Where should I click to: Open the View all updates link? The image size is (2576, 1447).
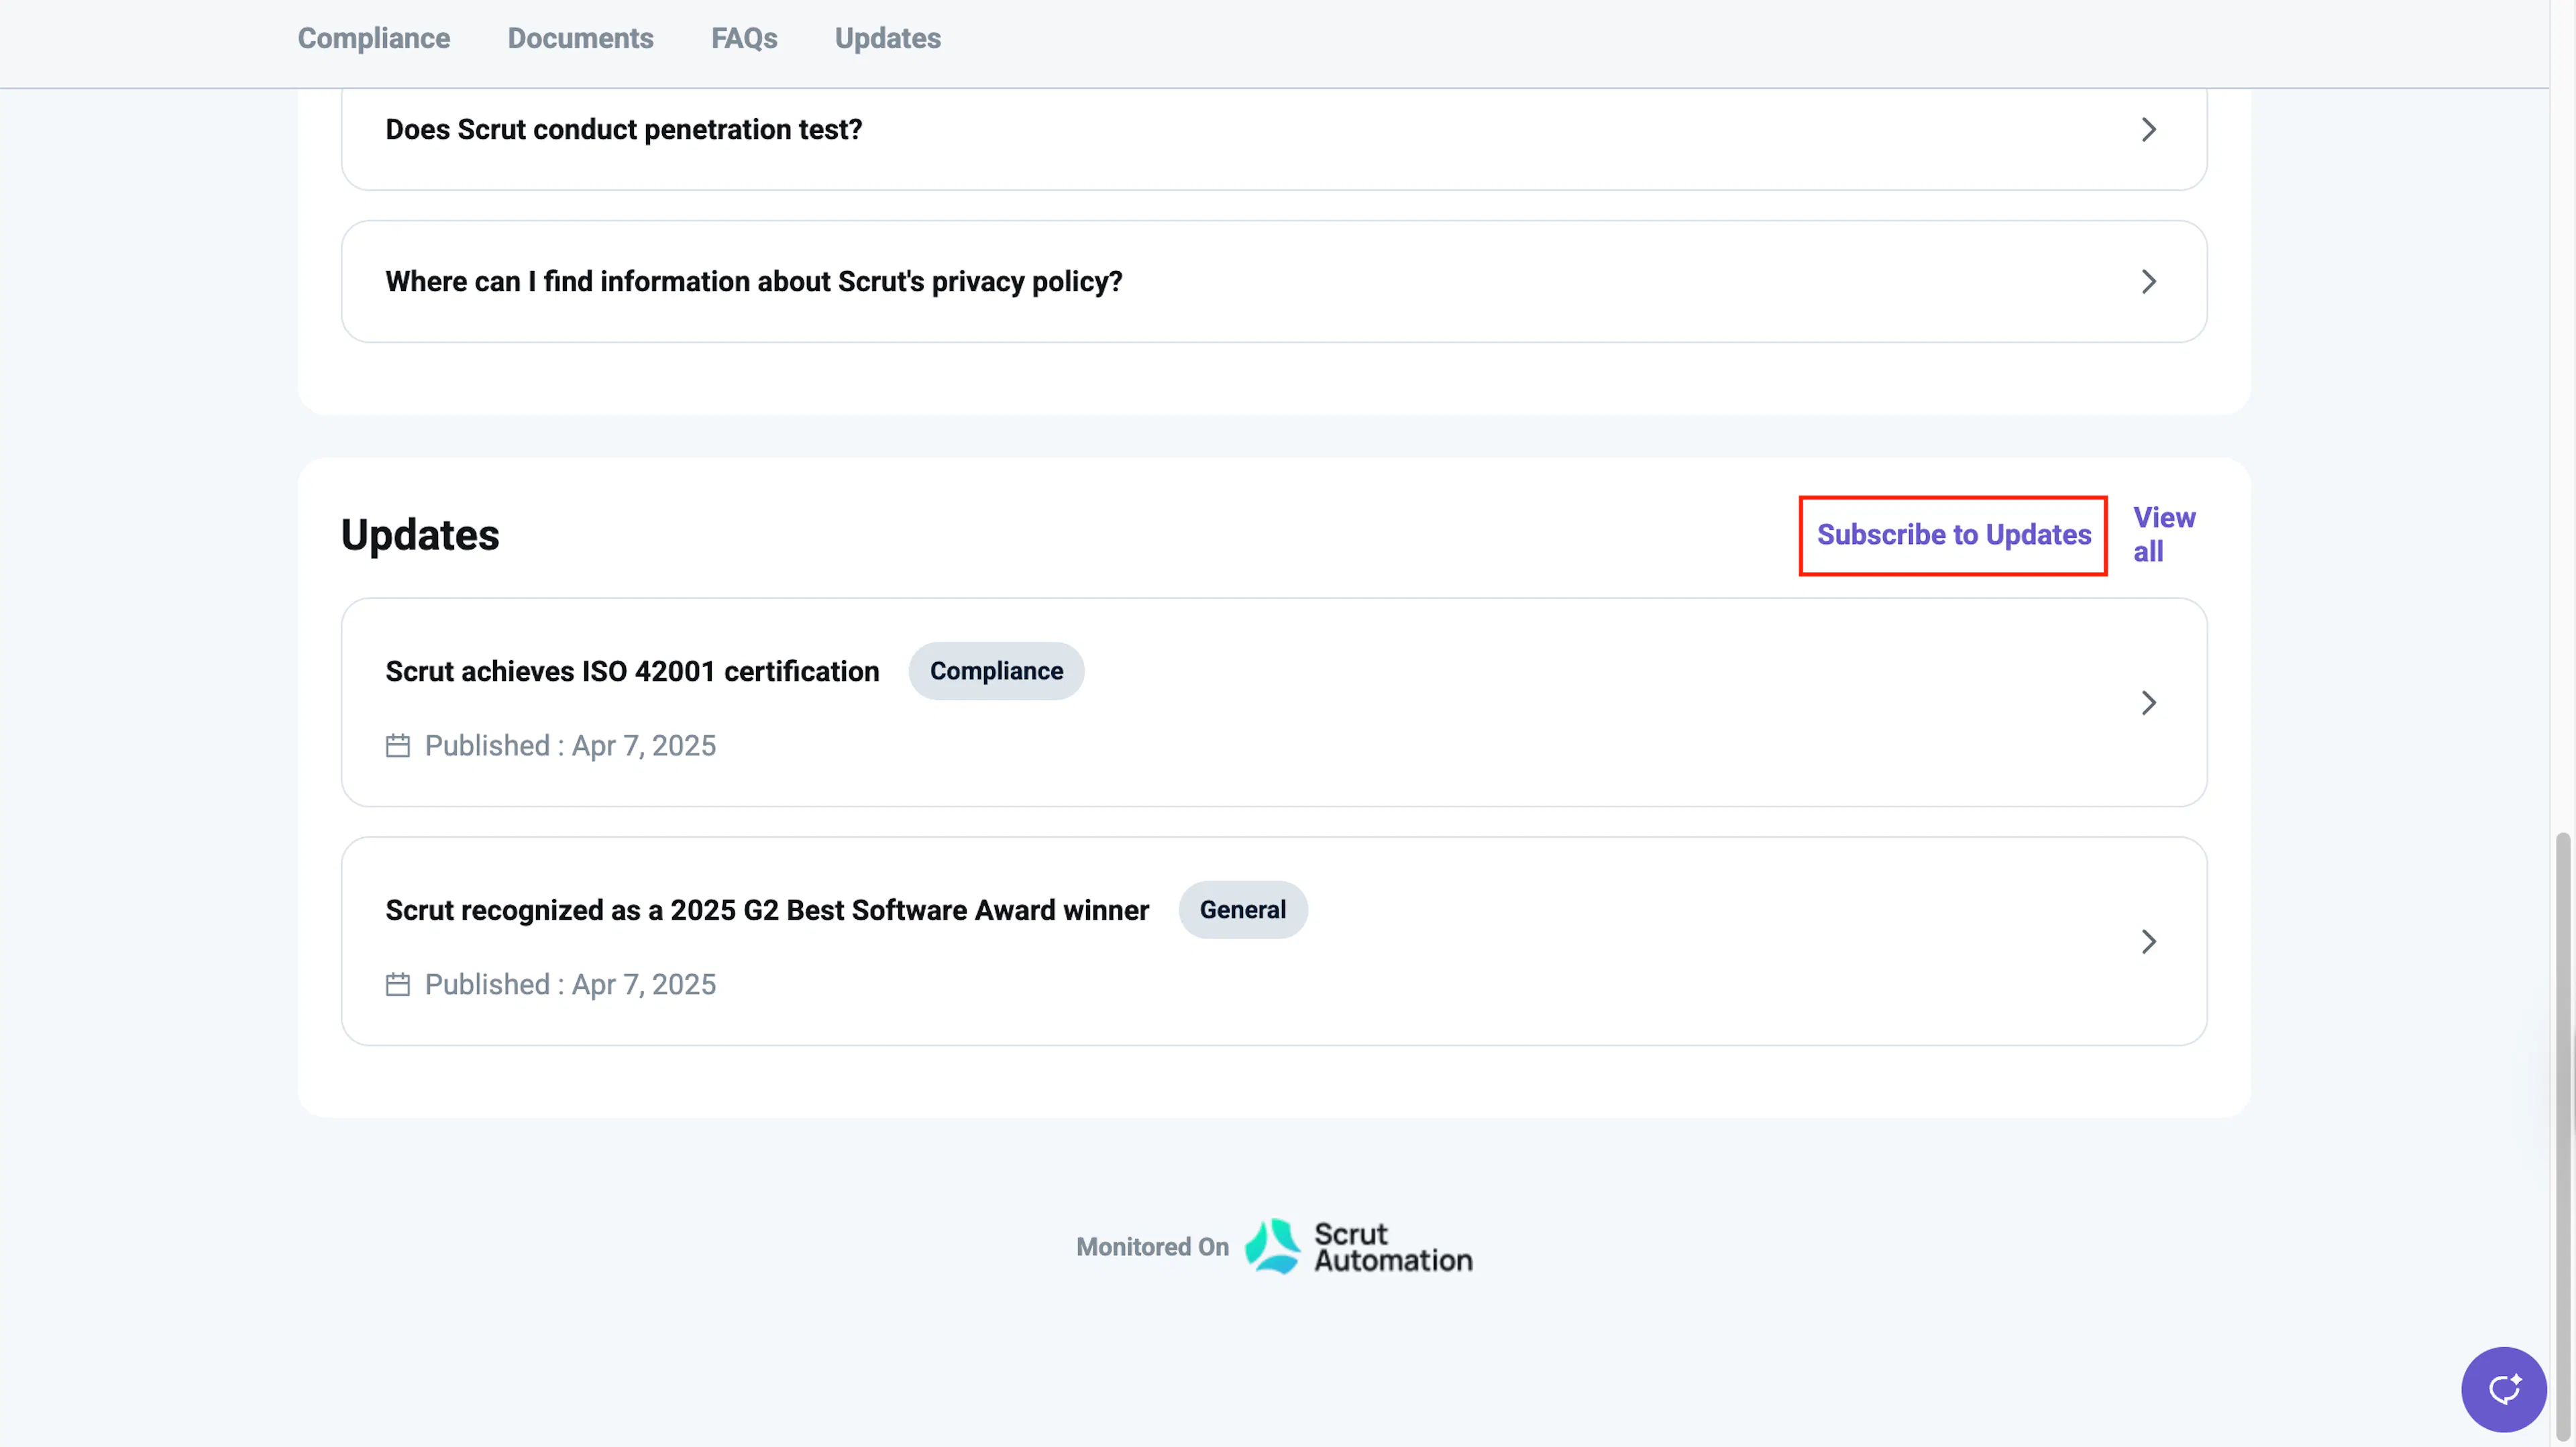pyautogui.click(x=2164, y=535)
